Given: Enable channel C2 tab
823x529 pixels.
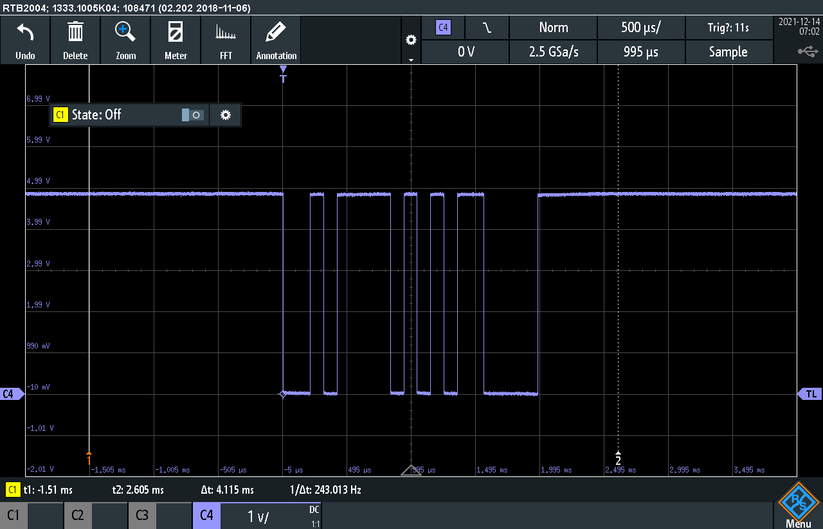Looking at the screenshot, I should pyautogui.click(x=96, y=516).
